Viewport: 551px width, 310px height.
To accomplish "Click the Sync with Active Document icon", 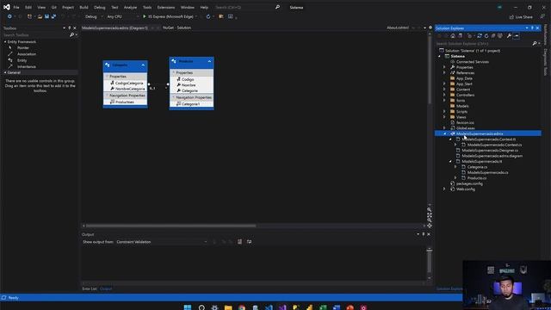I will (480, 36).
